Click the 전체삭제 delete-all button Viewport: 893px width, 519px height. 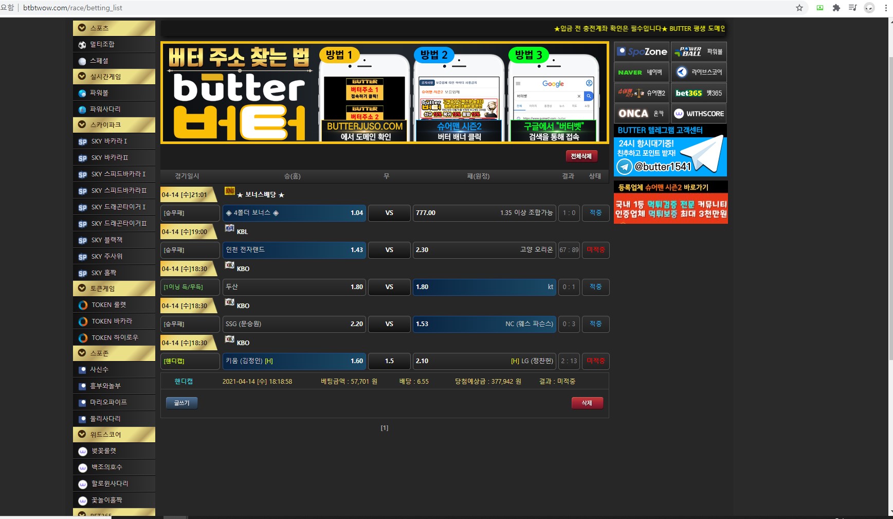581,156
